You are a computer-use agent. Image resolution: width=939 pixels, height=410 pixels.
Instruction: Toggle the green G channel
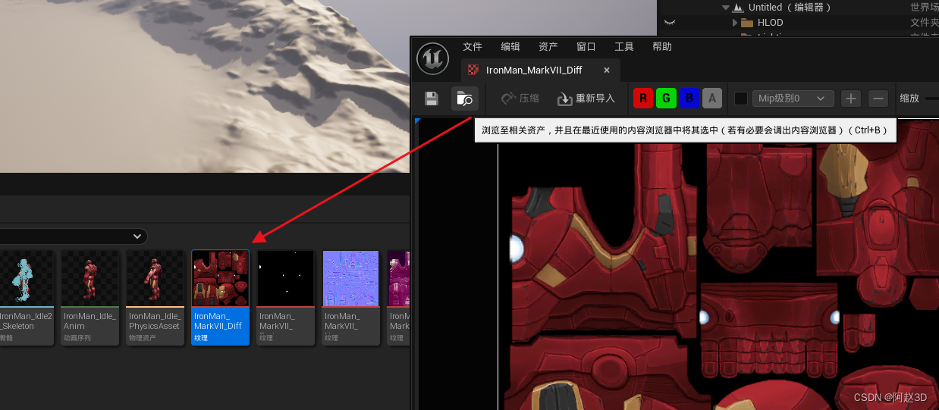(666, 99)
